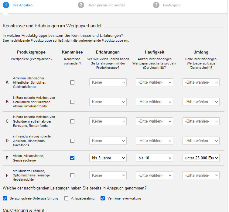Toggle Kenntnisse checkbox for strukturierte Produkte row
Viewport: 229px width, 212px height.
coord(72,175)
